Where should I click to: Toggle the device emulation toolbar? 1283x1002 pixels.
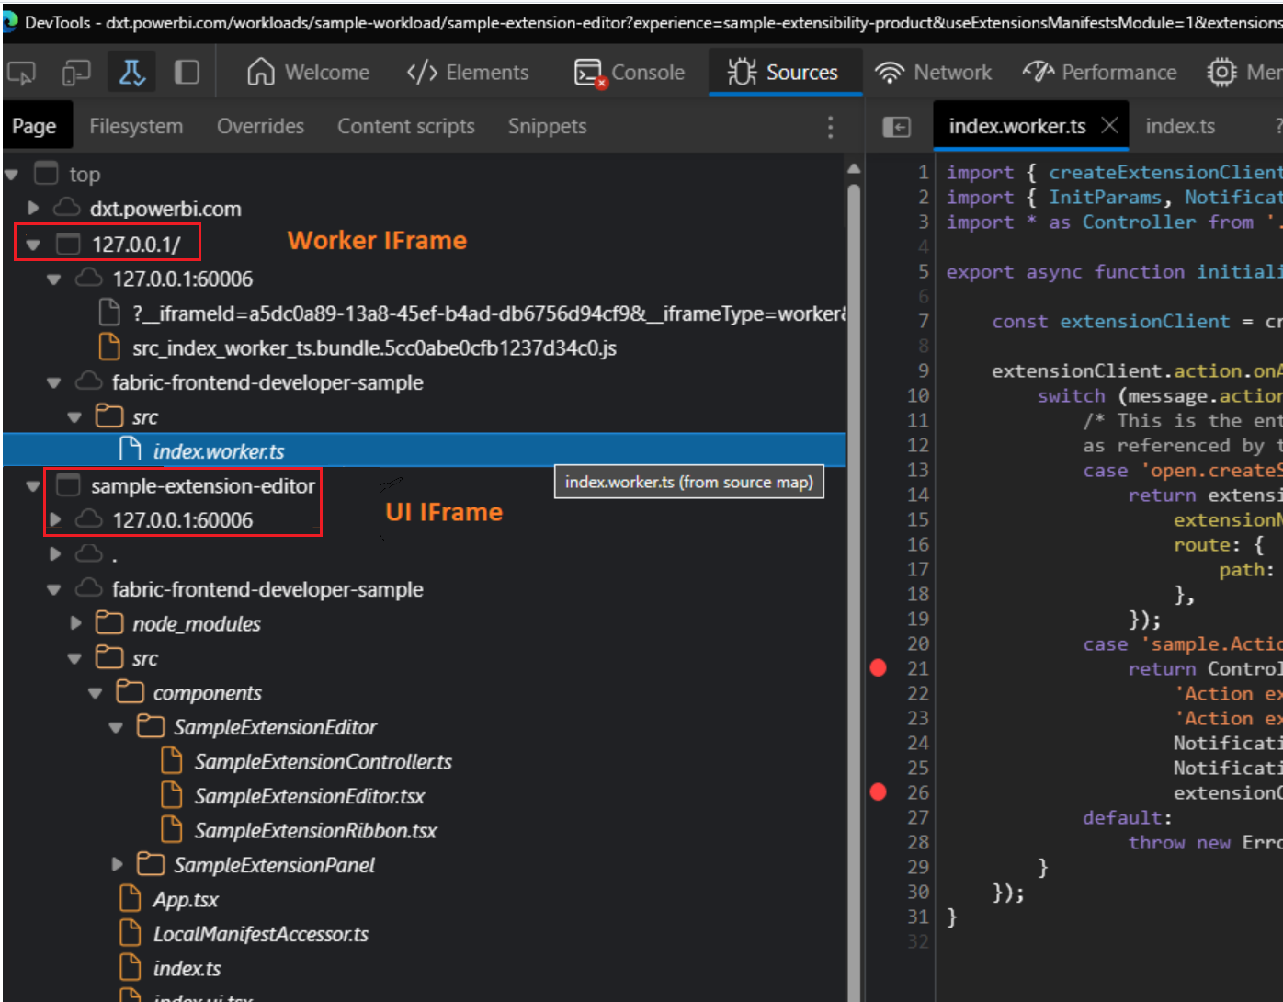[x=76, y=71]
